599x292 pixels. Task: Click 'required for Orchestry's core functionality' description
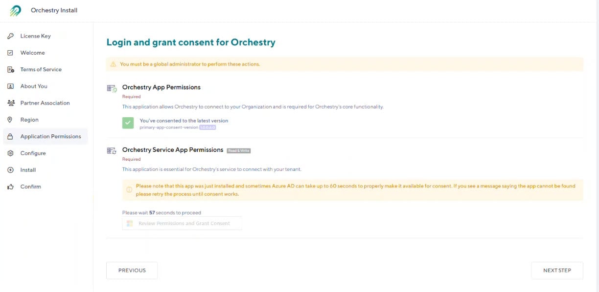253,107
